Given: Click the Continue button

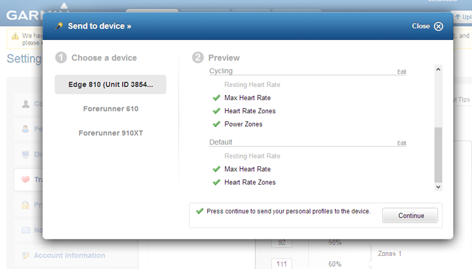Looking at the screenshot, I should point(410,215).
